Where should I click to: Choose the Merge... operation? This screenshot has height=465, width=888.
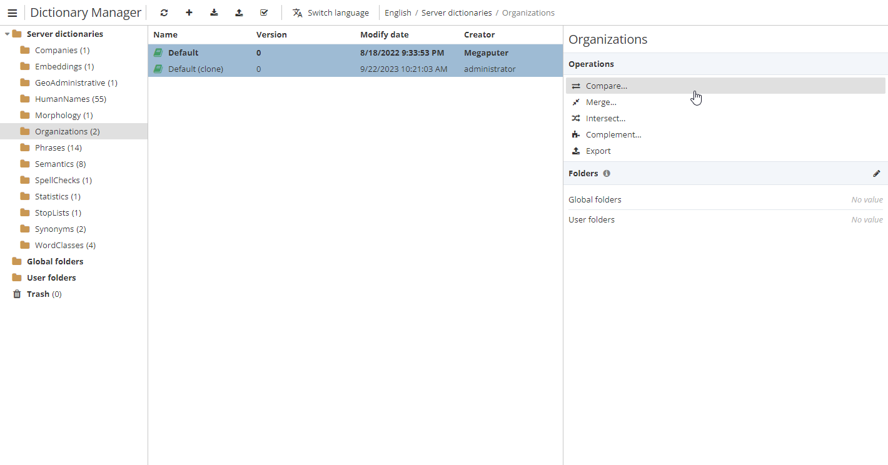tap(601, 102)
